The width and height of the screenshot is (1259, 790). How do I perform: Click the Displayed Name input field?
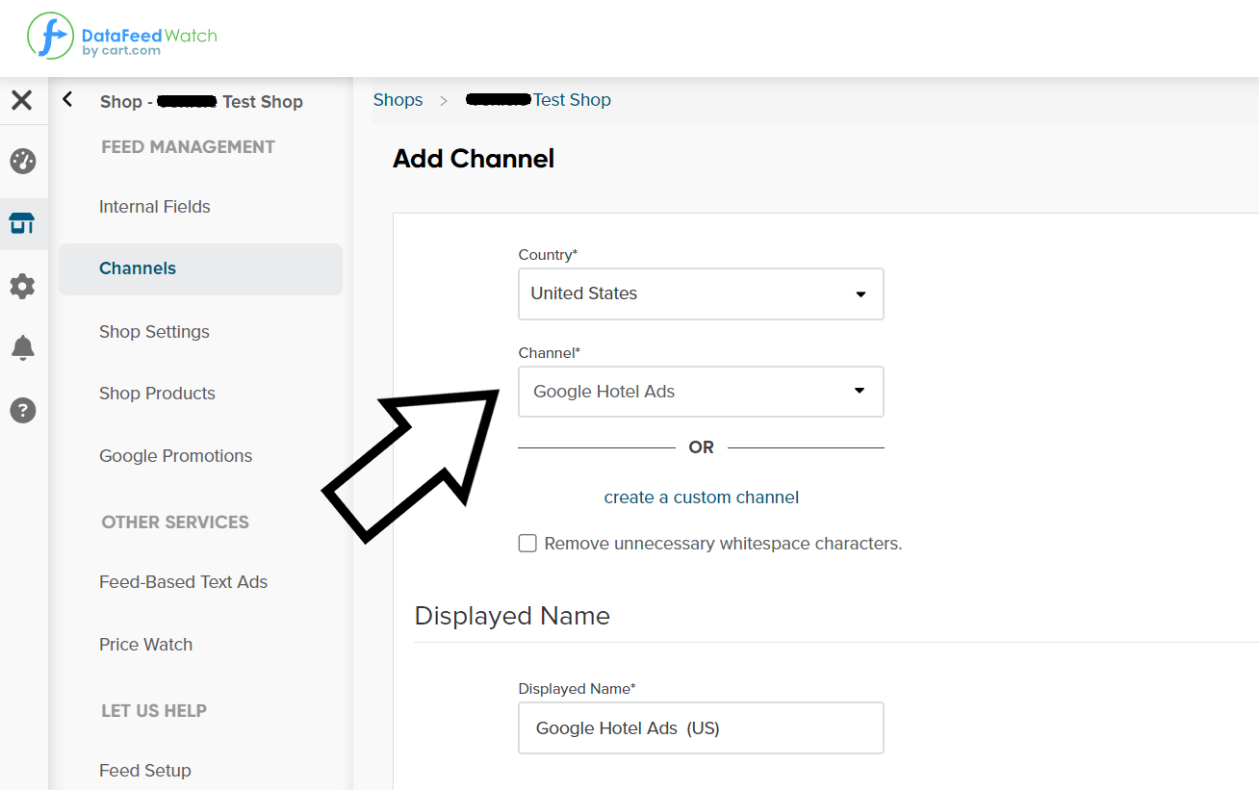pyautogui.click(x=700, y=727)
